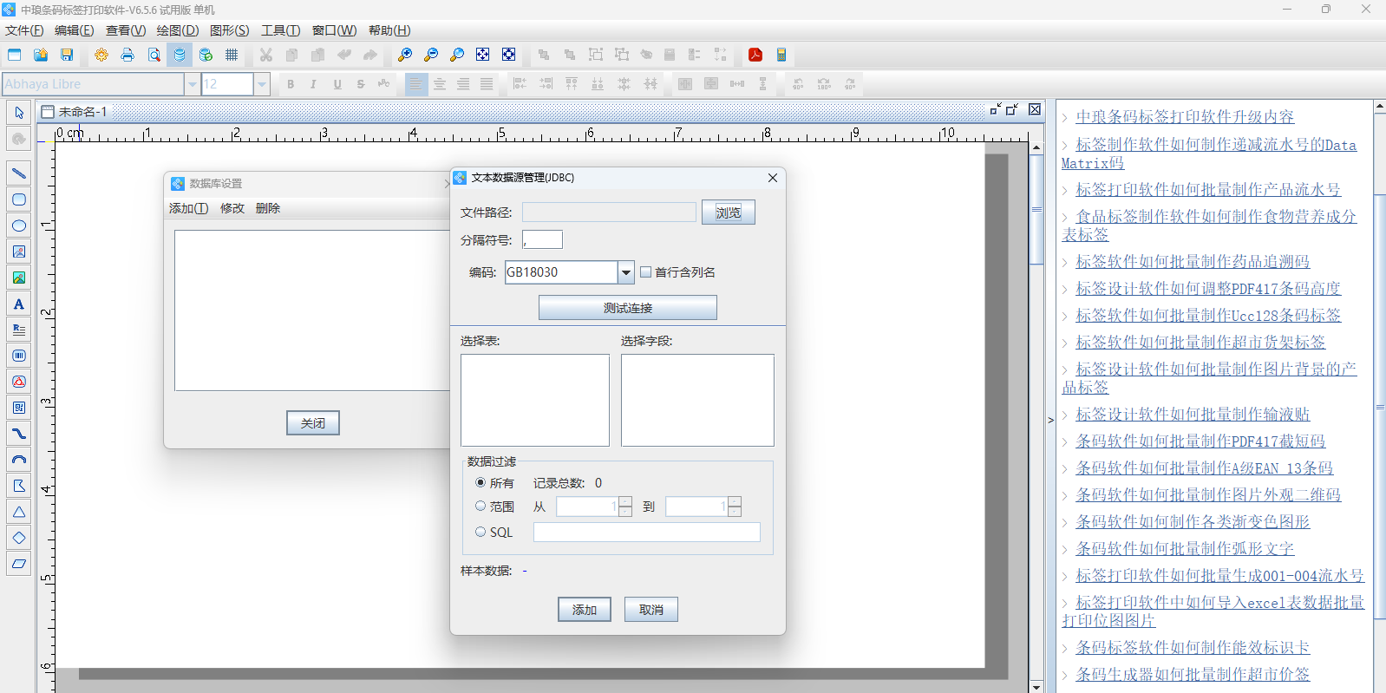Open the PDF export icon
Screen dimensions: 1386x693
tap(755, 55)
